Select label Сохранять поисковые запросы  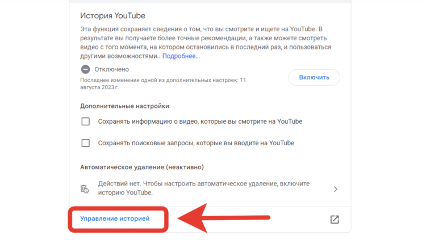pos(196,143)
